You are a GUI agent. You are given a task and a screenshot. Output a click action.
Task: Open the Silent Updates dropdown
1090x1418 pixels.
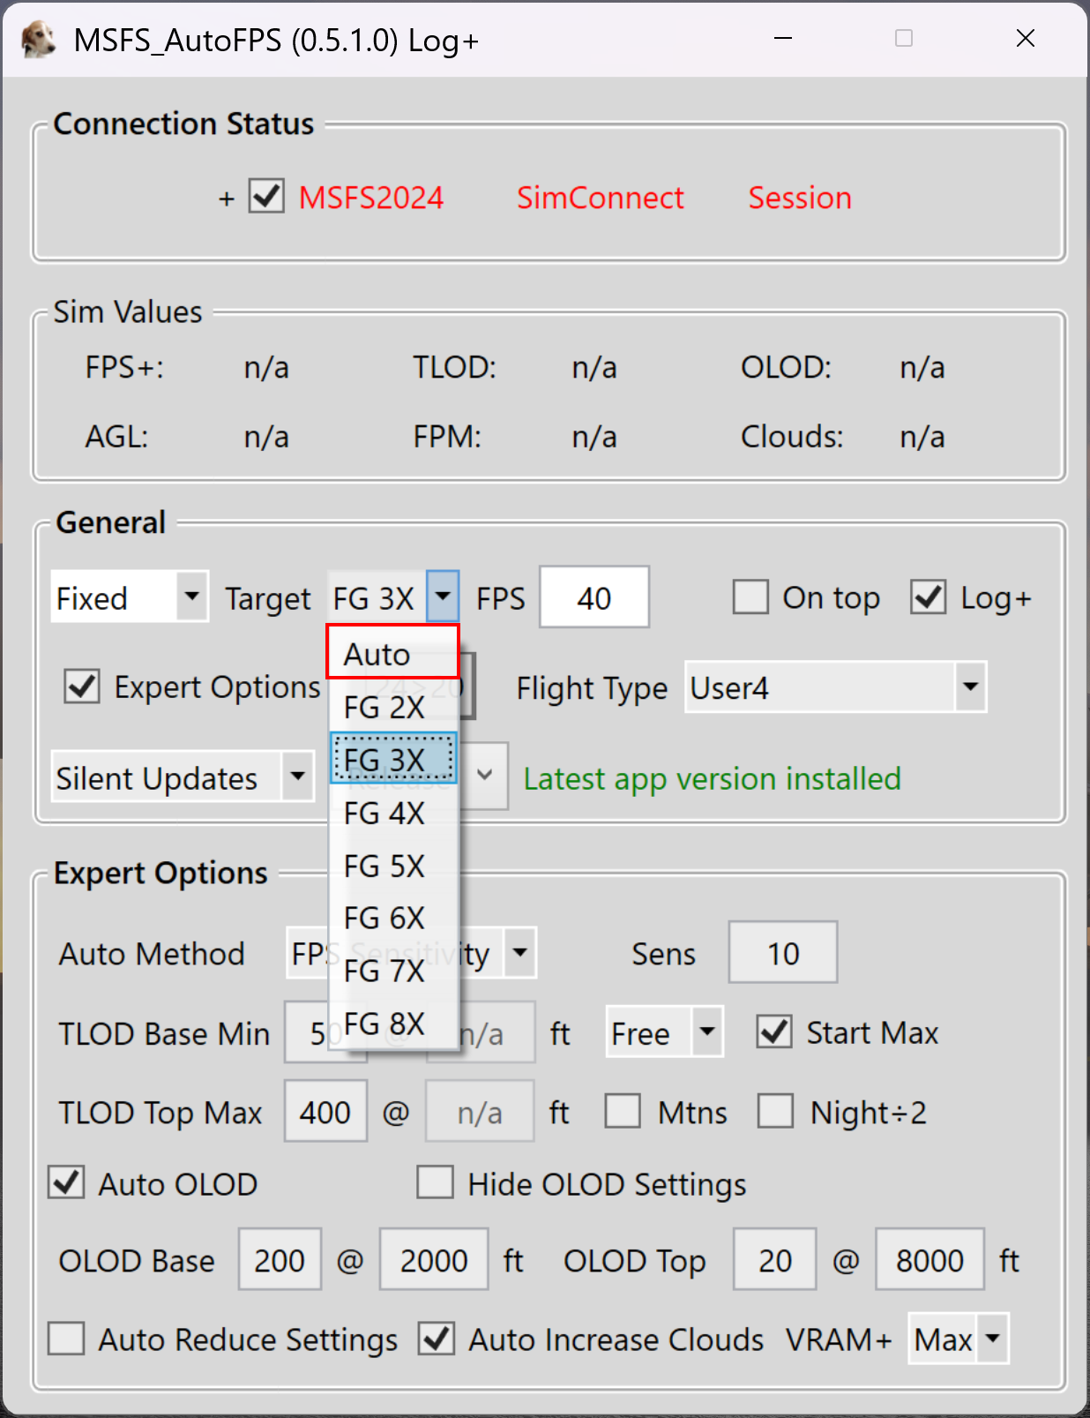[183, 777]
